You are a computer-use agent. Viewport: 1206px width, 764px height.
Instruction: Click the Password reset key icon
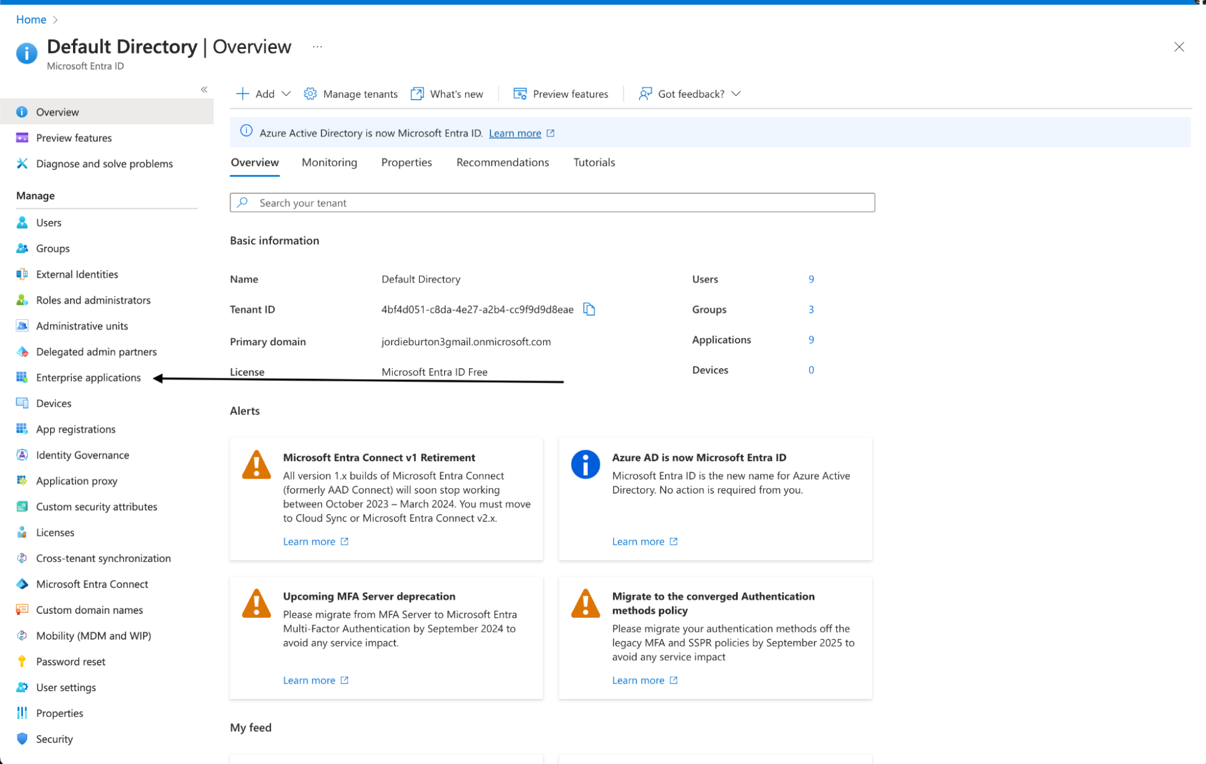[22, 661]
